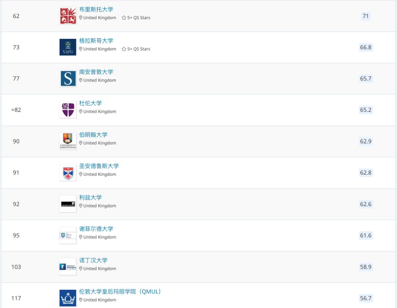Viewport: 397px width, 308px height.
Task: Click the 5+ QS Stars badge for Bristol
Action: [x=136, y=18]
